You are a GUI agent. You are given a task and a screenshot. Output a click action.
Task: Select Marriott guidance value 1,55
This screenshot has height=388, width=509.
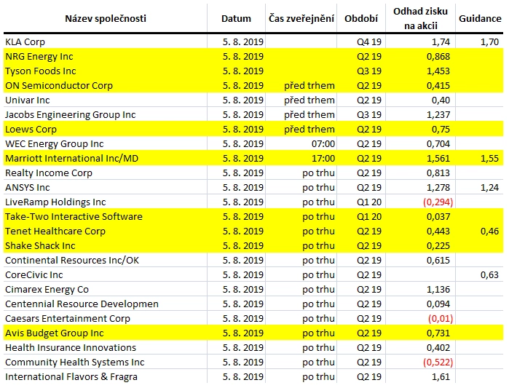(x=489, y=158)
